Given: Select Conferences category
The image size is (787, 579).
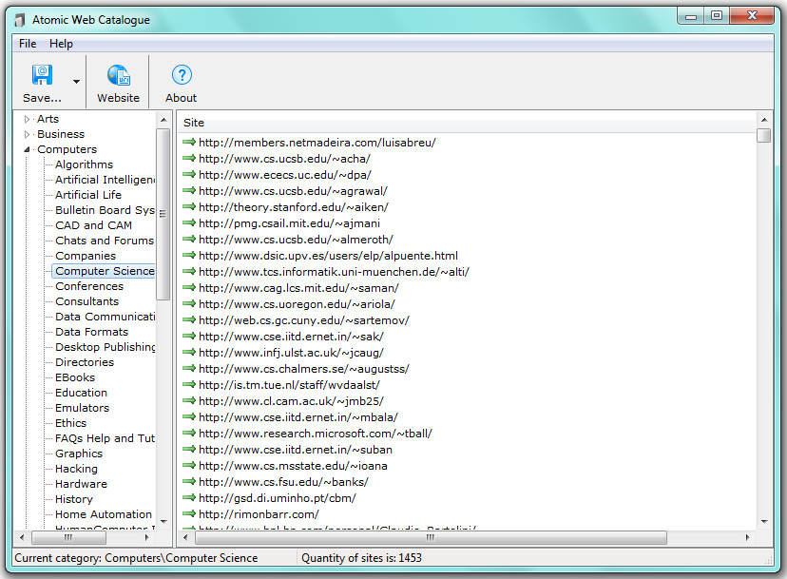Looking at the screenshot, I should [x=89, y=286].
